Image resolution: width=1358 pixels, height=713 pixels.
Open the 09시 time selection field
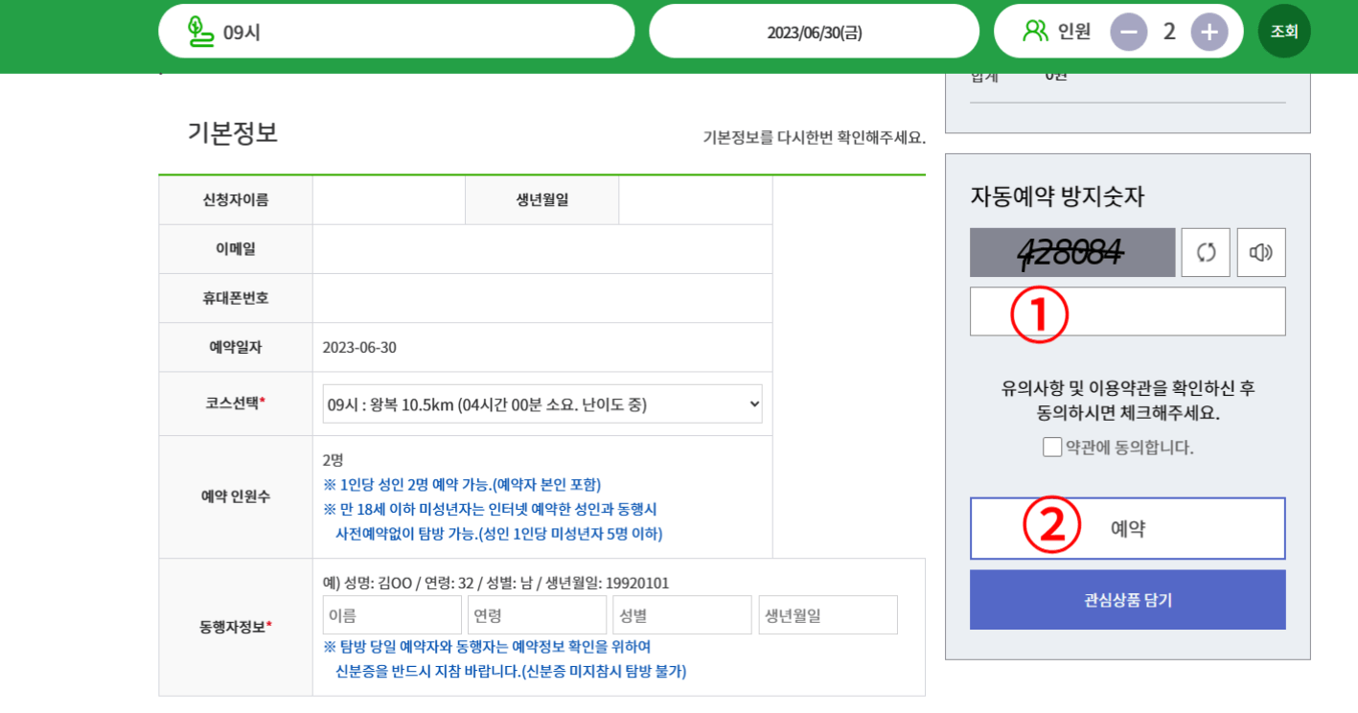click(x=396, y=30)
